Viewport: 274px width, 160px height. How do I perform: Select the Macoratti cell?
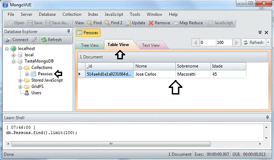tap(193, 74)
